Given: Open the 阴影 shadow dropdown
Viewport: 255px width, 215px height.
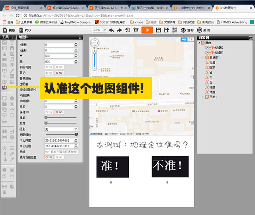Looking at the screenshot, I should (61, 129).
